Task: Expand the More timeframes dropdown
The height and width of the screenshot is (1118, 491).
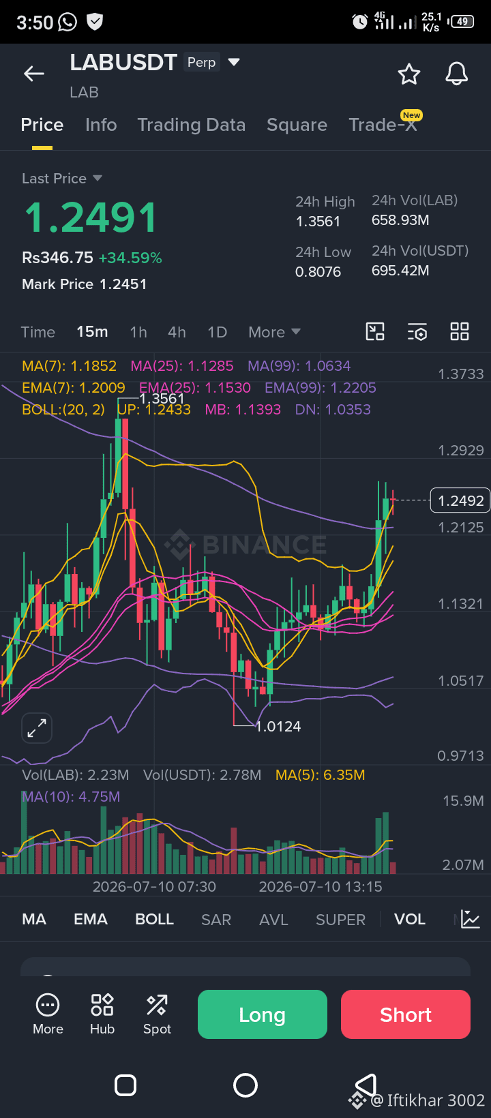Action: pyautogui.click(x=274, y=332)
